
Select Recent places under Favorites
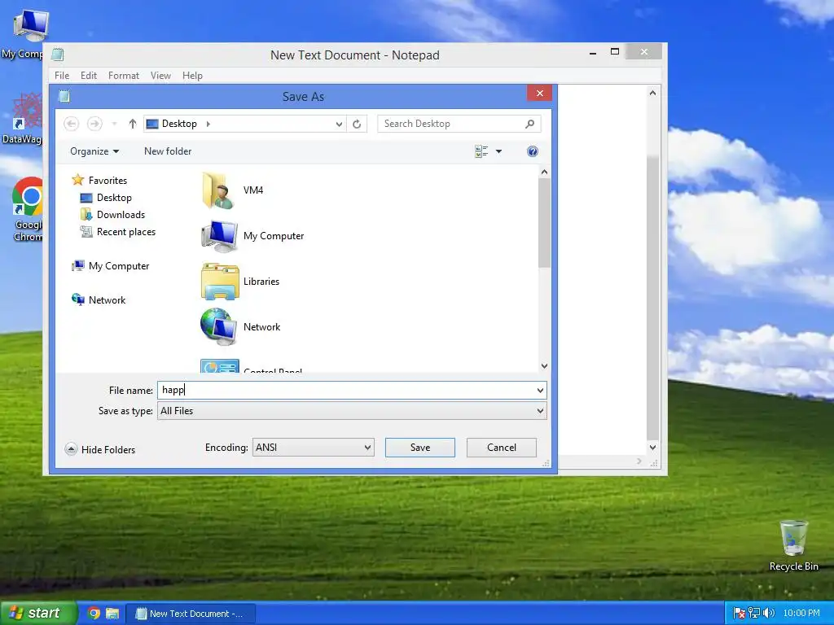click(117, 232)
